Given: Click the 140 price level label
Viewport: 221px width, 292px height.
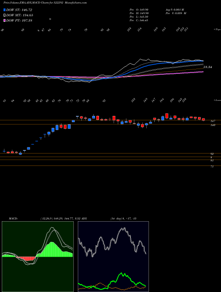Looking at the screenshot, I should coord(213,125).
